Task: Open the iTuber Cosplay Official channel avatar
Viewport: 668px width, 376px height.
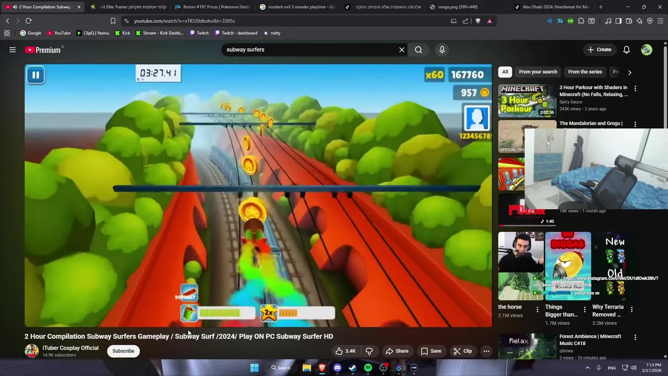Action: click(x=31, y=350)
